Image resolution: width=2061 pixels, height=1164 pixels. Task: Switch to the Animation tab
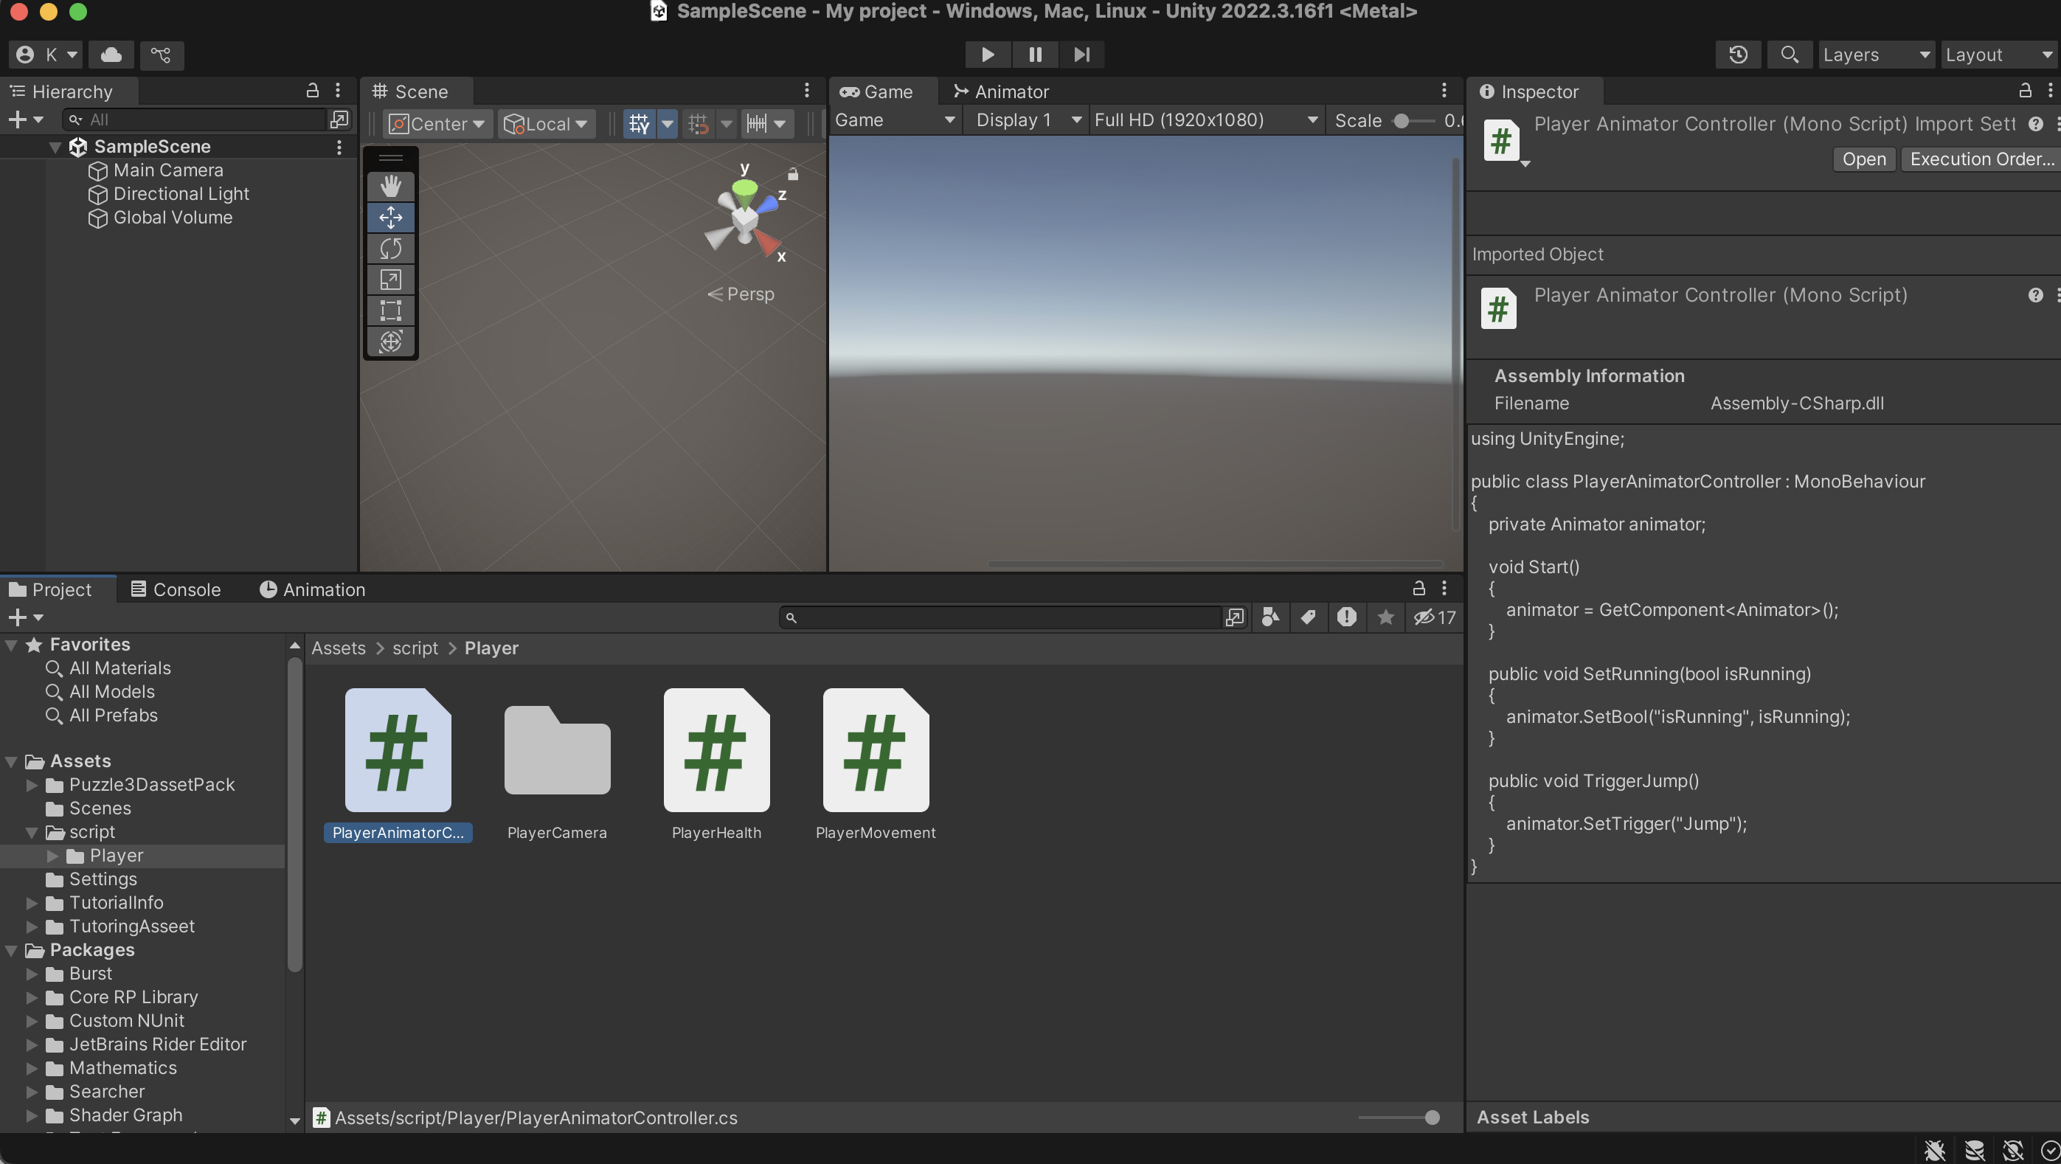pos(313,589)
